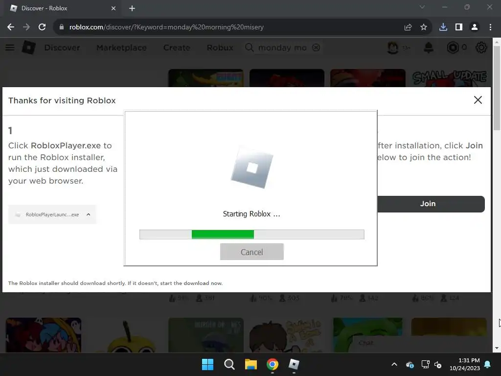This screenshot has height=376, width=501.
Task: Cancel the Roblox launch
Action: [x=252, y=252]
